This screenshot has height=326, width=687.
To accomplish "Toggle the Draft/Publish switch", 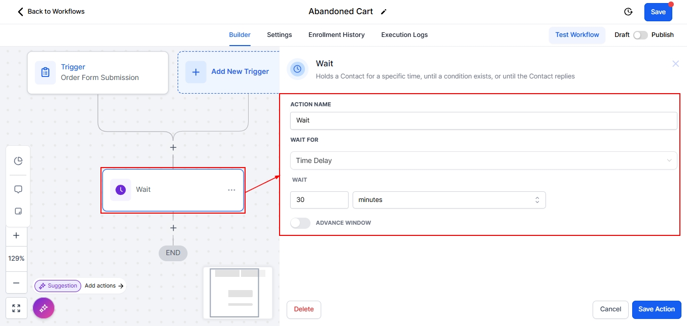I will [x=640, y=35].
